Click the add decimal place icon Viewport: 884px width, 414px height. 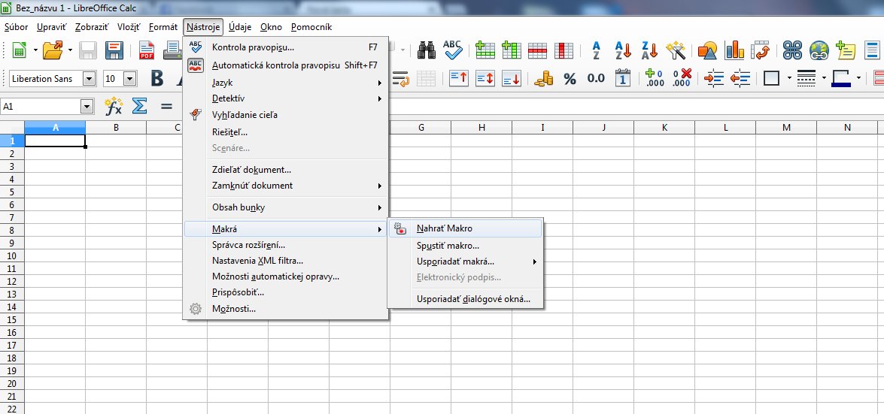[655, 77]
